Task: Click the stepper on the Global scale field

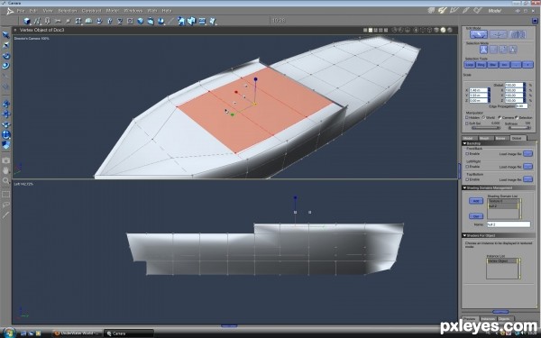Action: [x=525, y=85]
